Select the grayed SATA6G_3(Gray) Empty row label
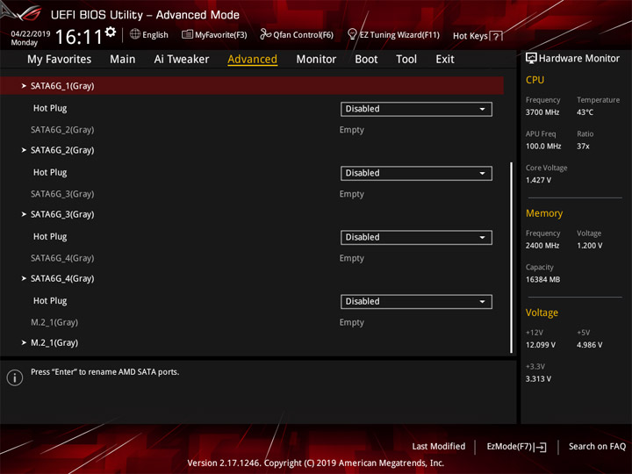The height and width of the screenshot is (474, 632). point(62,194)
